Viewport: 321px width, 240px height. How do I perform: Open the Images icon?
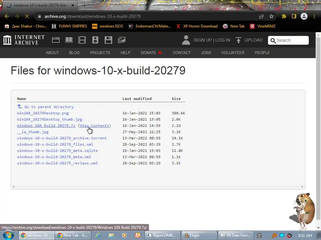[x=122, y=40]
